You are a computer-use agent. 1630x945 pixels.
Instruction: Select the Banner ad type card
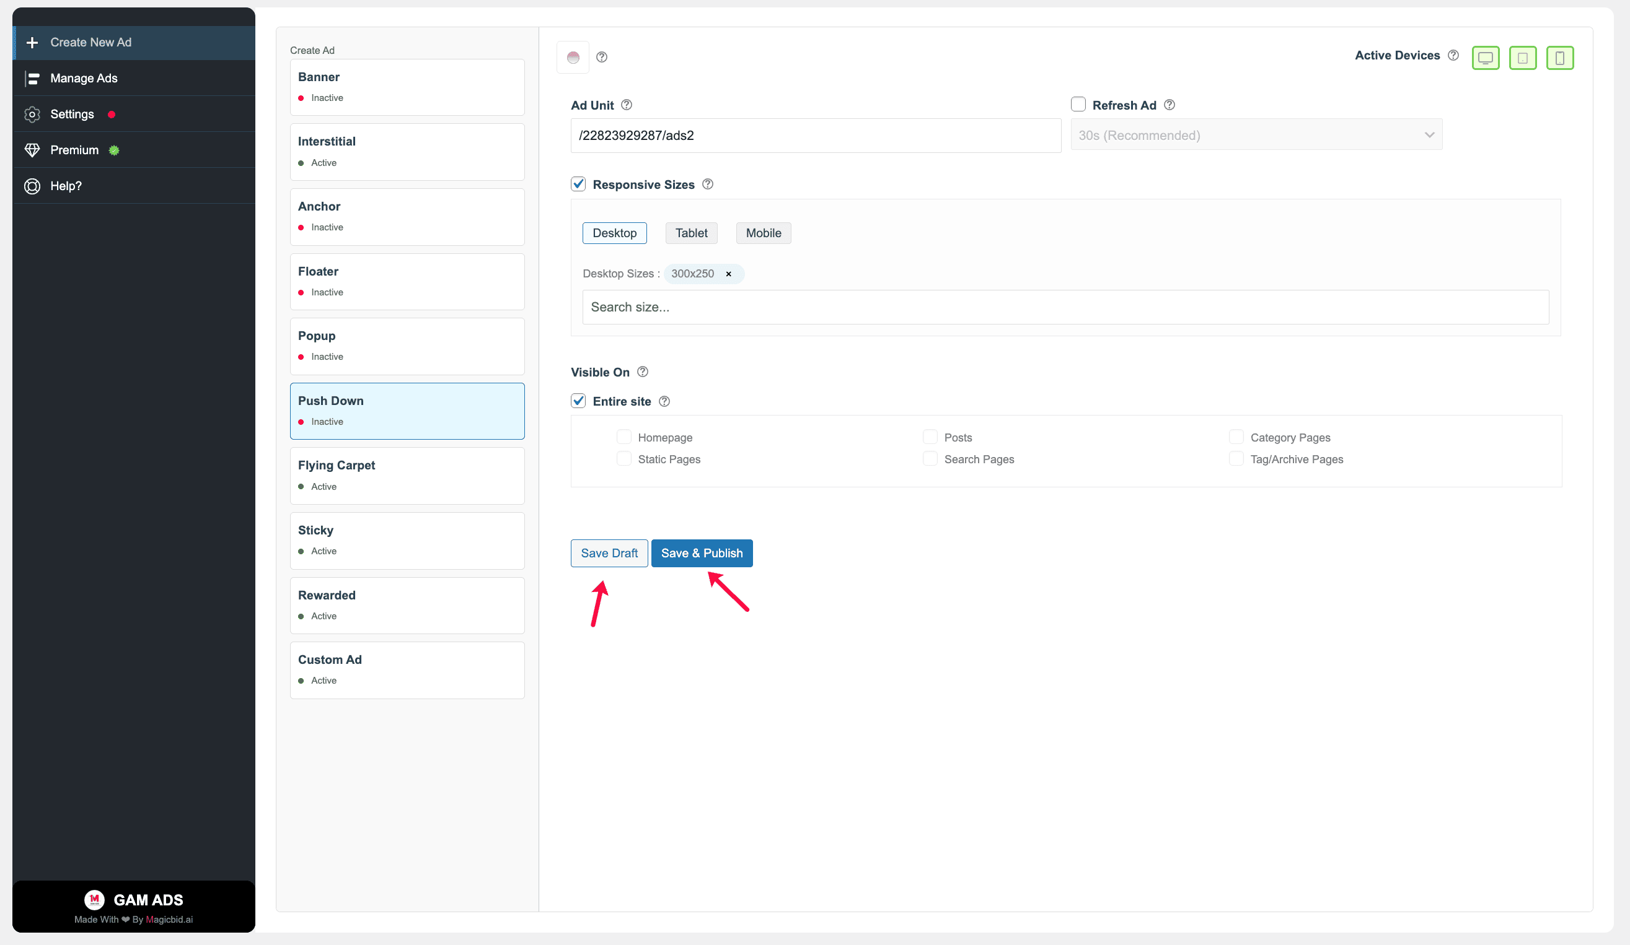pyautogui.click(x=408, y=87)
